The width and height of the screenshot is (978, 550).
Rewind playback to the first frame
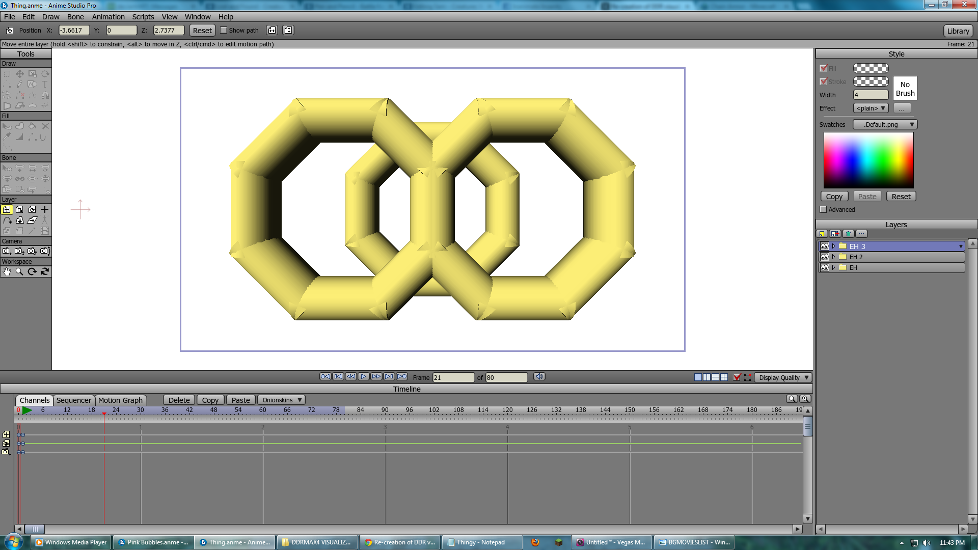pos(325,377)
